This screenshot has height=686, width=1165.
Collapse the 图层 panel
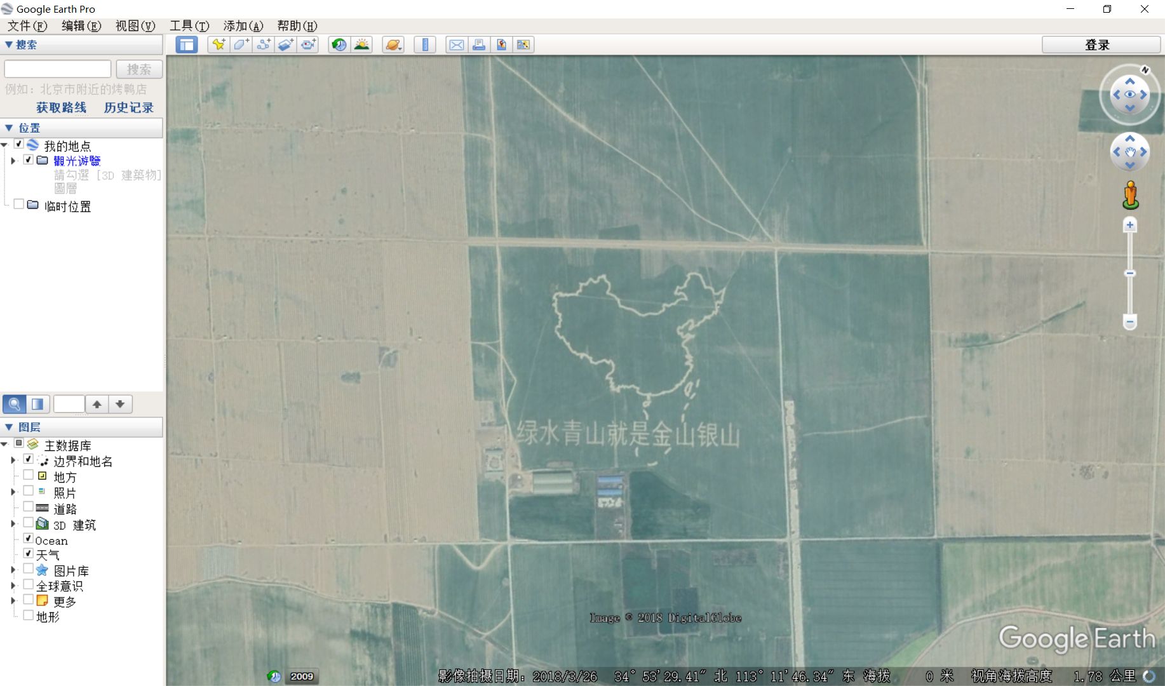9,427
